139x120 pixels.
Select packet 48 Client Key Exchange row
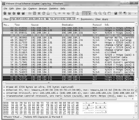tap(69, 40)
